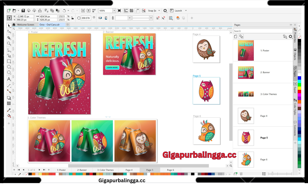
Task: Open the Undo history dropdown arrow
Action: (69, 11)
